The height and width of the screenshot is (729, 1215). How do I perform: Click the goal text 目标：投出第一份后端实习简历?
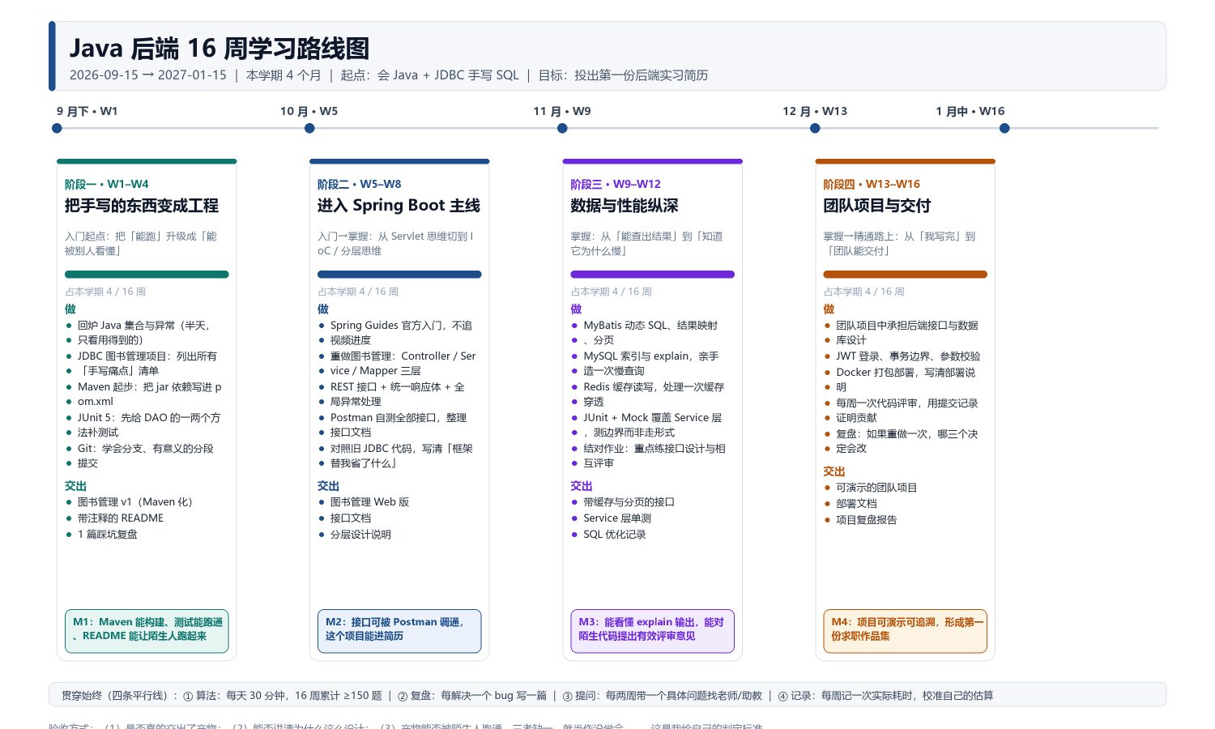tap(624, 75)
